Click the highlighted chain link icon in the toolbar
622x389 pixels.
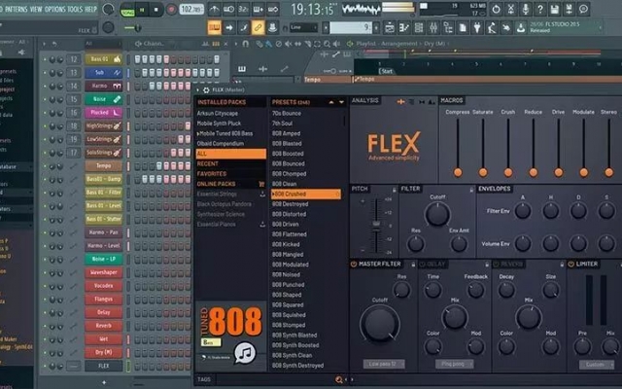pos(258,28)
